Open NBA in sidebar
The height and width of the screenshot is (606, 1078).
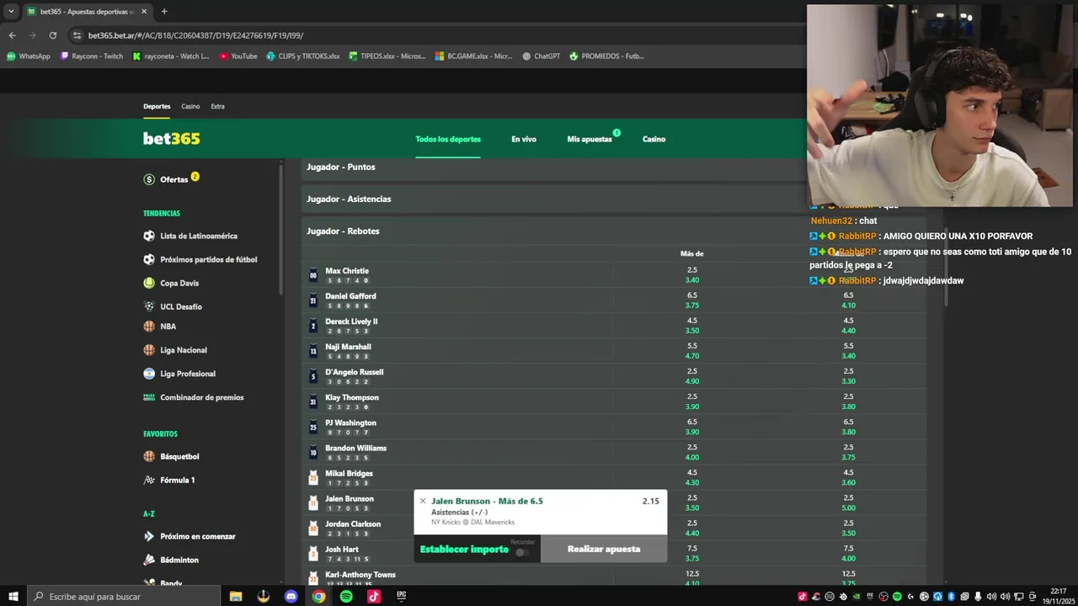coord(168,327)
